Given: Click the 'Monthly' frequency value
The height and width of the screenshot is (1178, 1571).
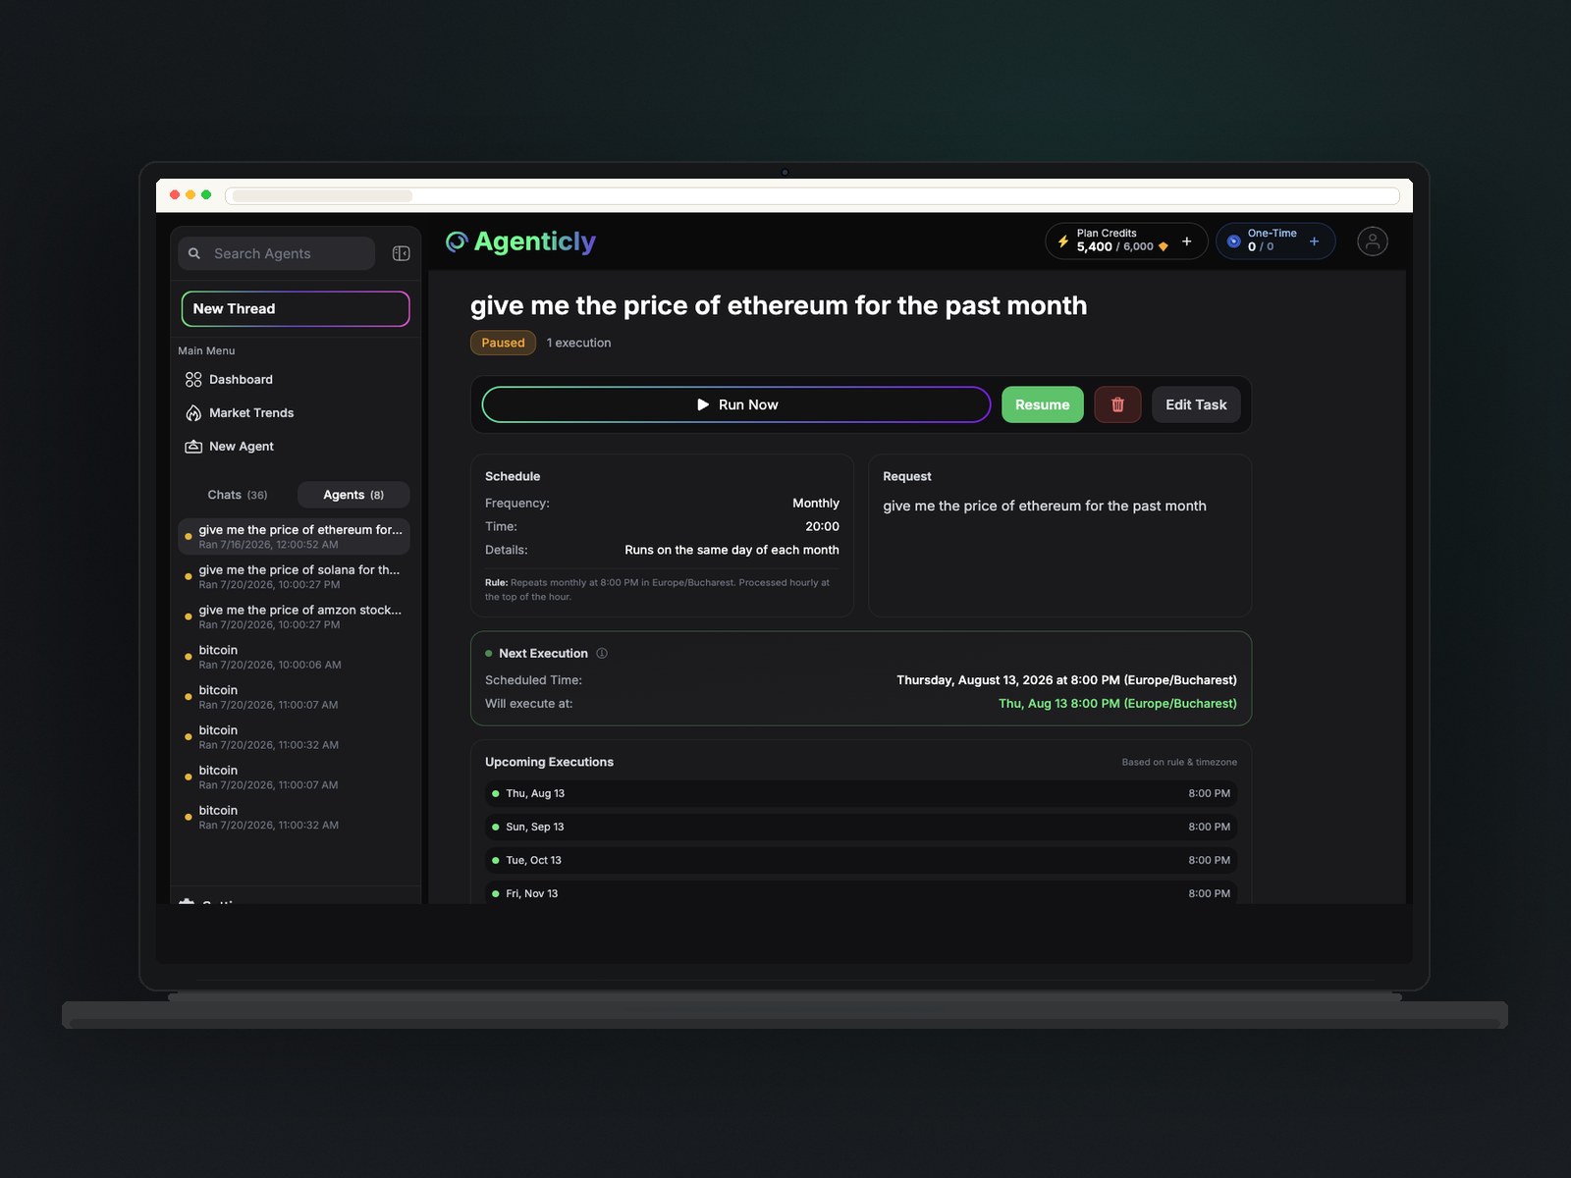Looking at the screenshot, I should (x=816, y=504).
